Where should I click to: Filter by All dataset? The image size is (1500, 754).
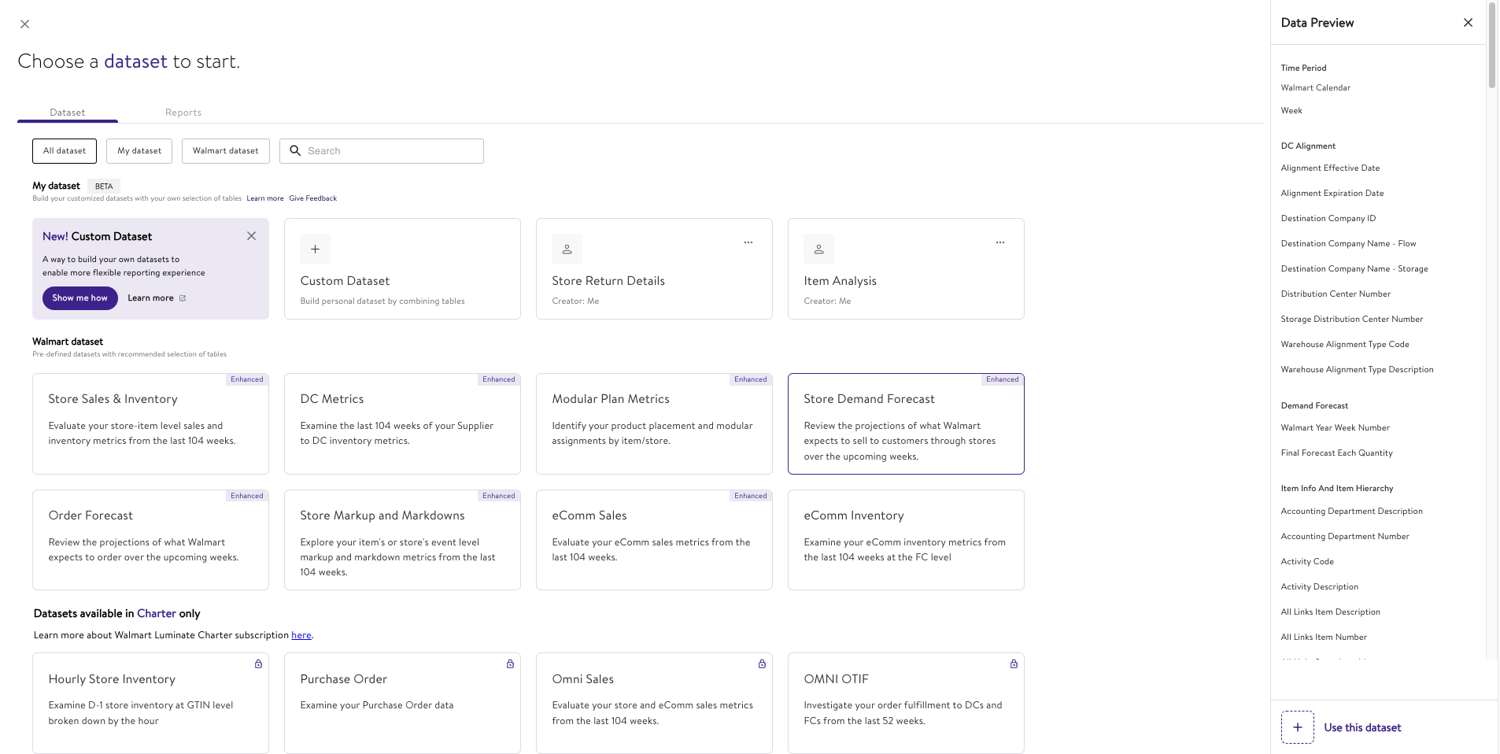pyautogui.click(x=65, y=151)
